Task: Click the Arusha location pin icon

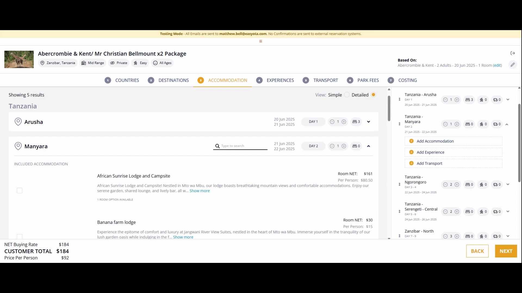Action: 18,122
